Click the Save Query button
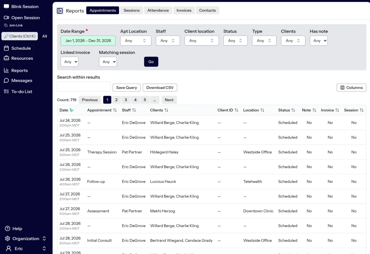This screenshot has width=370, height=254. tap(126, 87)
